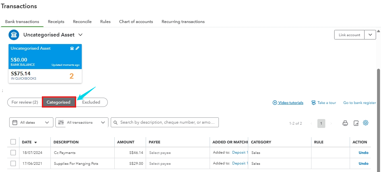Sort by the DATE column header
Screen dimensions: 381x172
(29, 142)
